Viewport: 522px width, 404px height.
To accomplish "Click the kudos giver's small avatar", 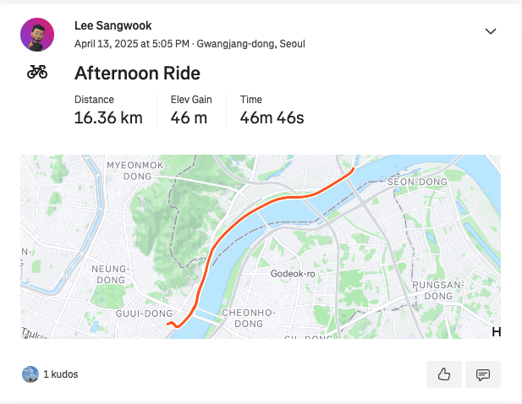I will coord(30,374).
